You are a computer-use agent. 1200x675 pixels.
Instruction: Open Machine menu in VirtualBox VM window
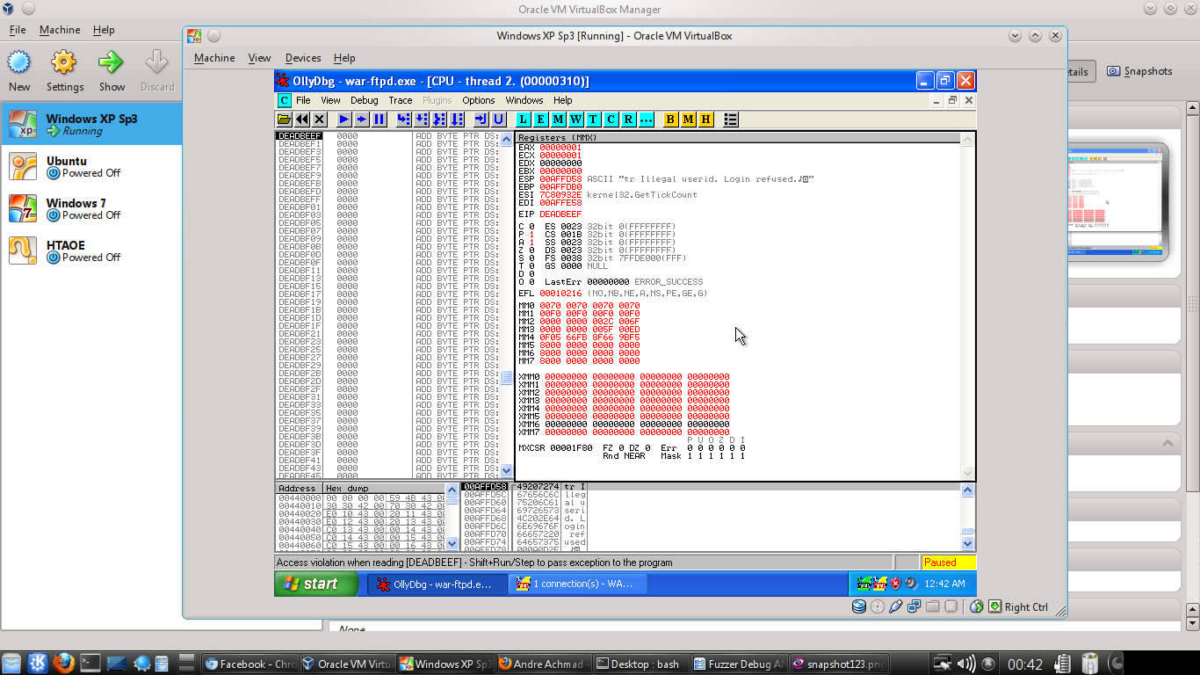[x=214, y=58]
